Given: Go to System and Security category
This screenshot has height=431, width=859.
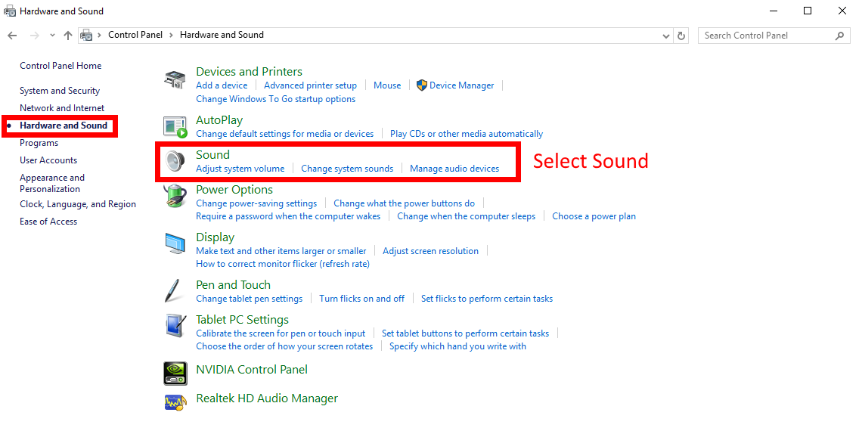Looking at the screenshot, I should click(x=60, y=91).
